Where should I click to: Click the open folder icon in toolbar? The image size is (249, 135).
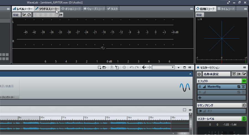(x=104, y=67)
